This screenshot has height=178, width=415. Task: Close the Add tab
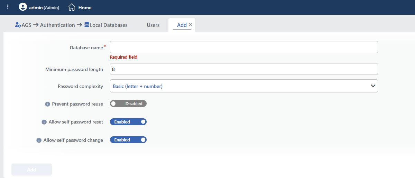[x=190, y=25]
